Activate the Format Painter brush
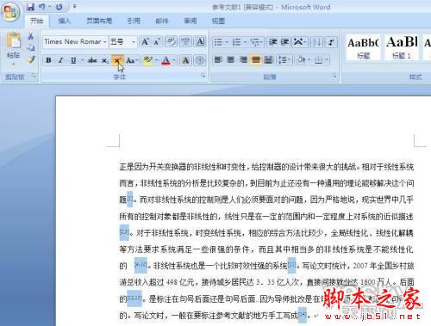Screen dimensions: 431x326 [x=31, y=59]
